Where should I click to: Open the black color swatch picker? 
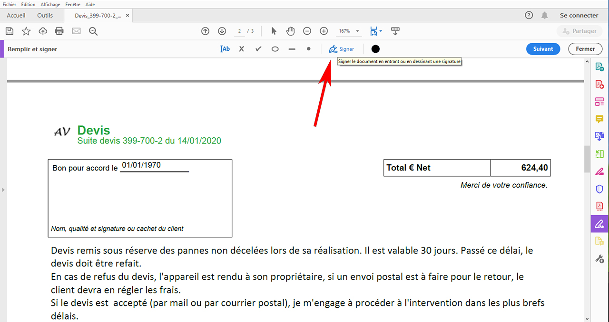point(375,49)
